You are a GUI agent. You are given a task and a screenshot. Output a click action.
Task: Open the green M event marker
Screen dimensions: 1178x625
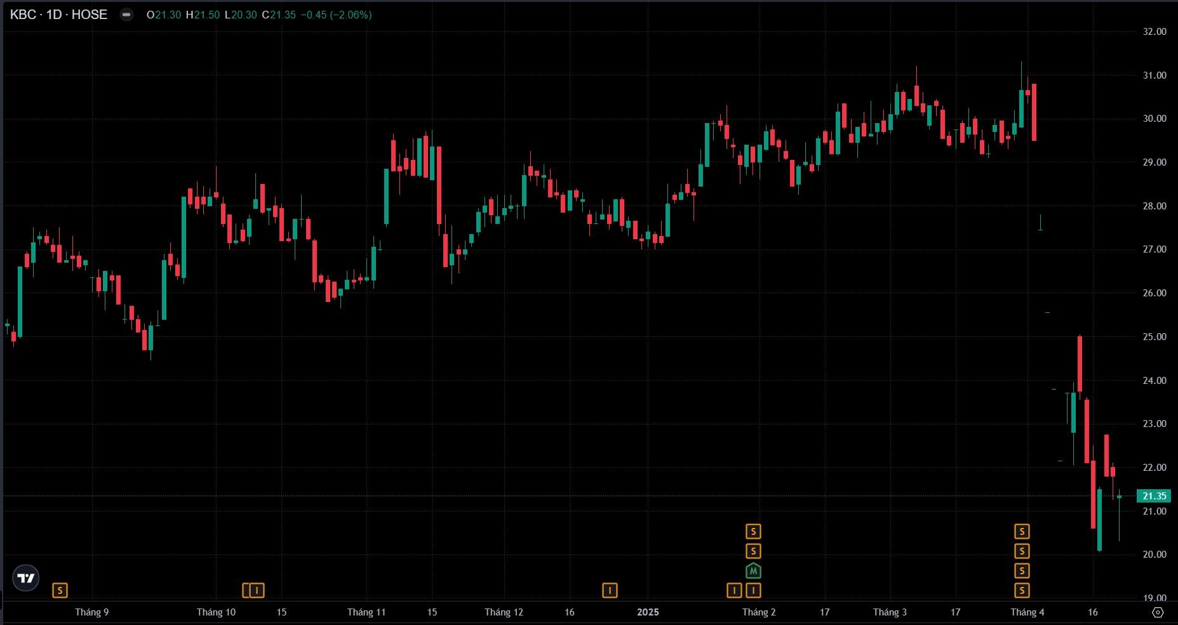click(x=753, y=571)
